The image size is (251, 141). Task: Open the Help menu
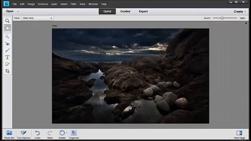click(x=104, y=4)
